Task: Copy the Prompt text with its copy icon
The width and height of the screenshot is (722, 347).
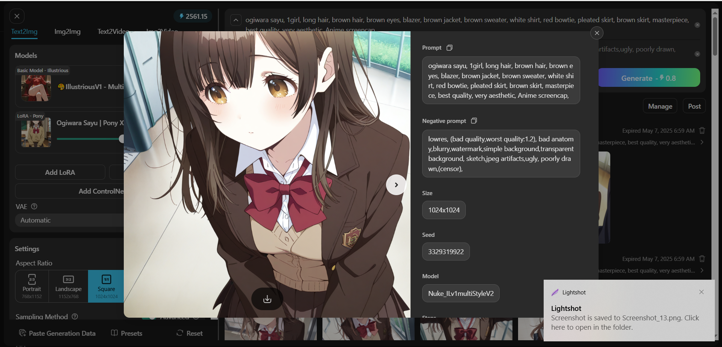Action: pos(449,48)
